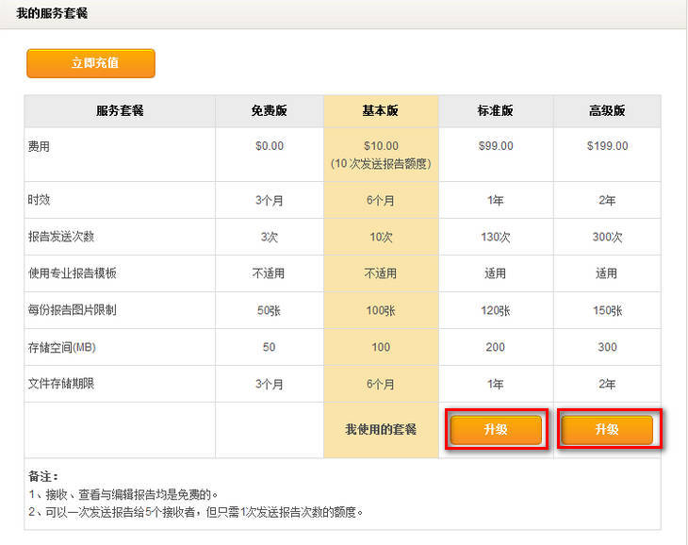Select the 免费版 column header

(269, 110)
